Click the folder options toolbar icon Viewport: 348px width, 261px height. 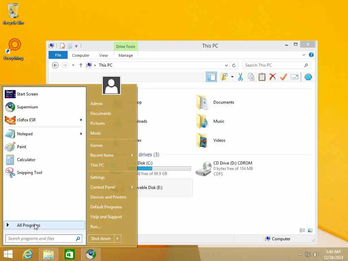[224, 77]
